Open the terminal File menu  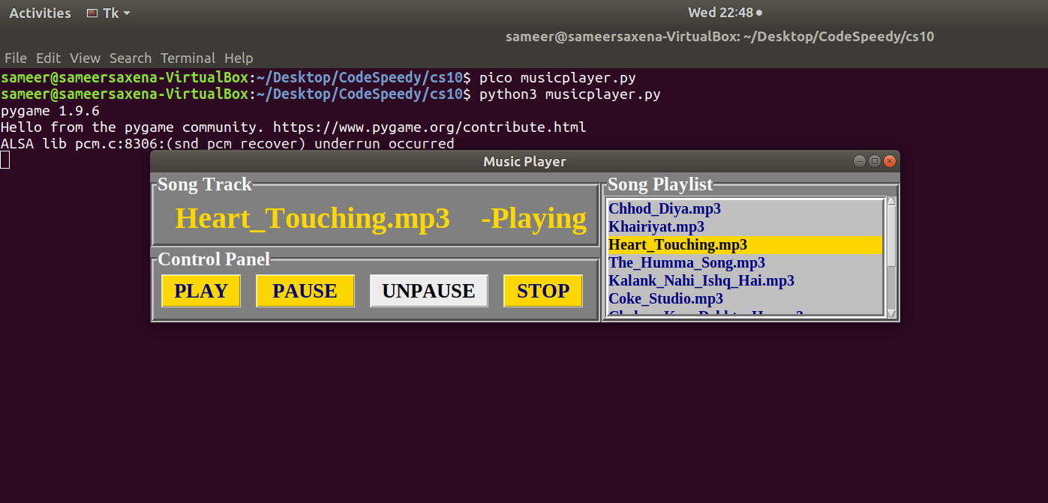click(x=15, y=58)
